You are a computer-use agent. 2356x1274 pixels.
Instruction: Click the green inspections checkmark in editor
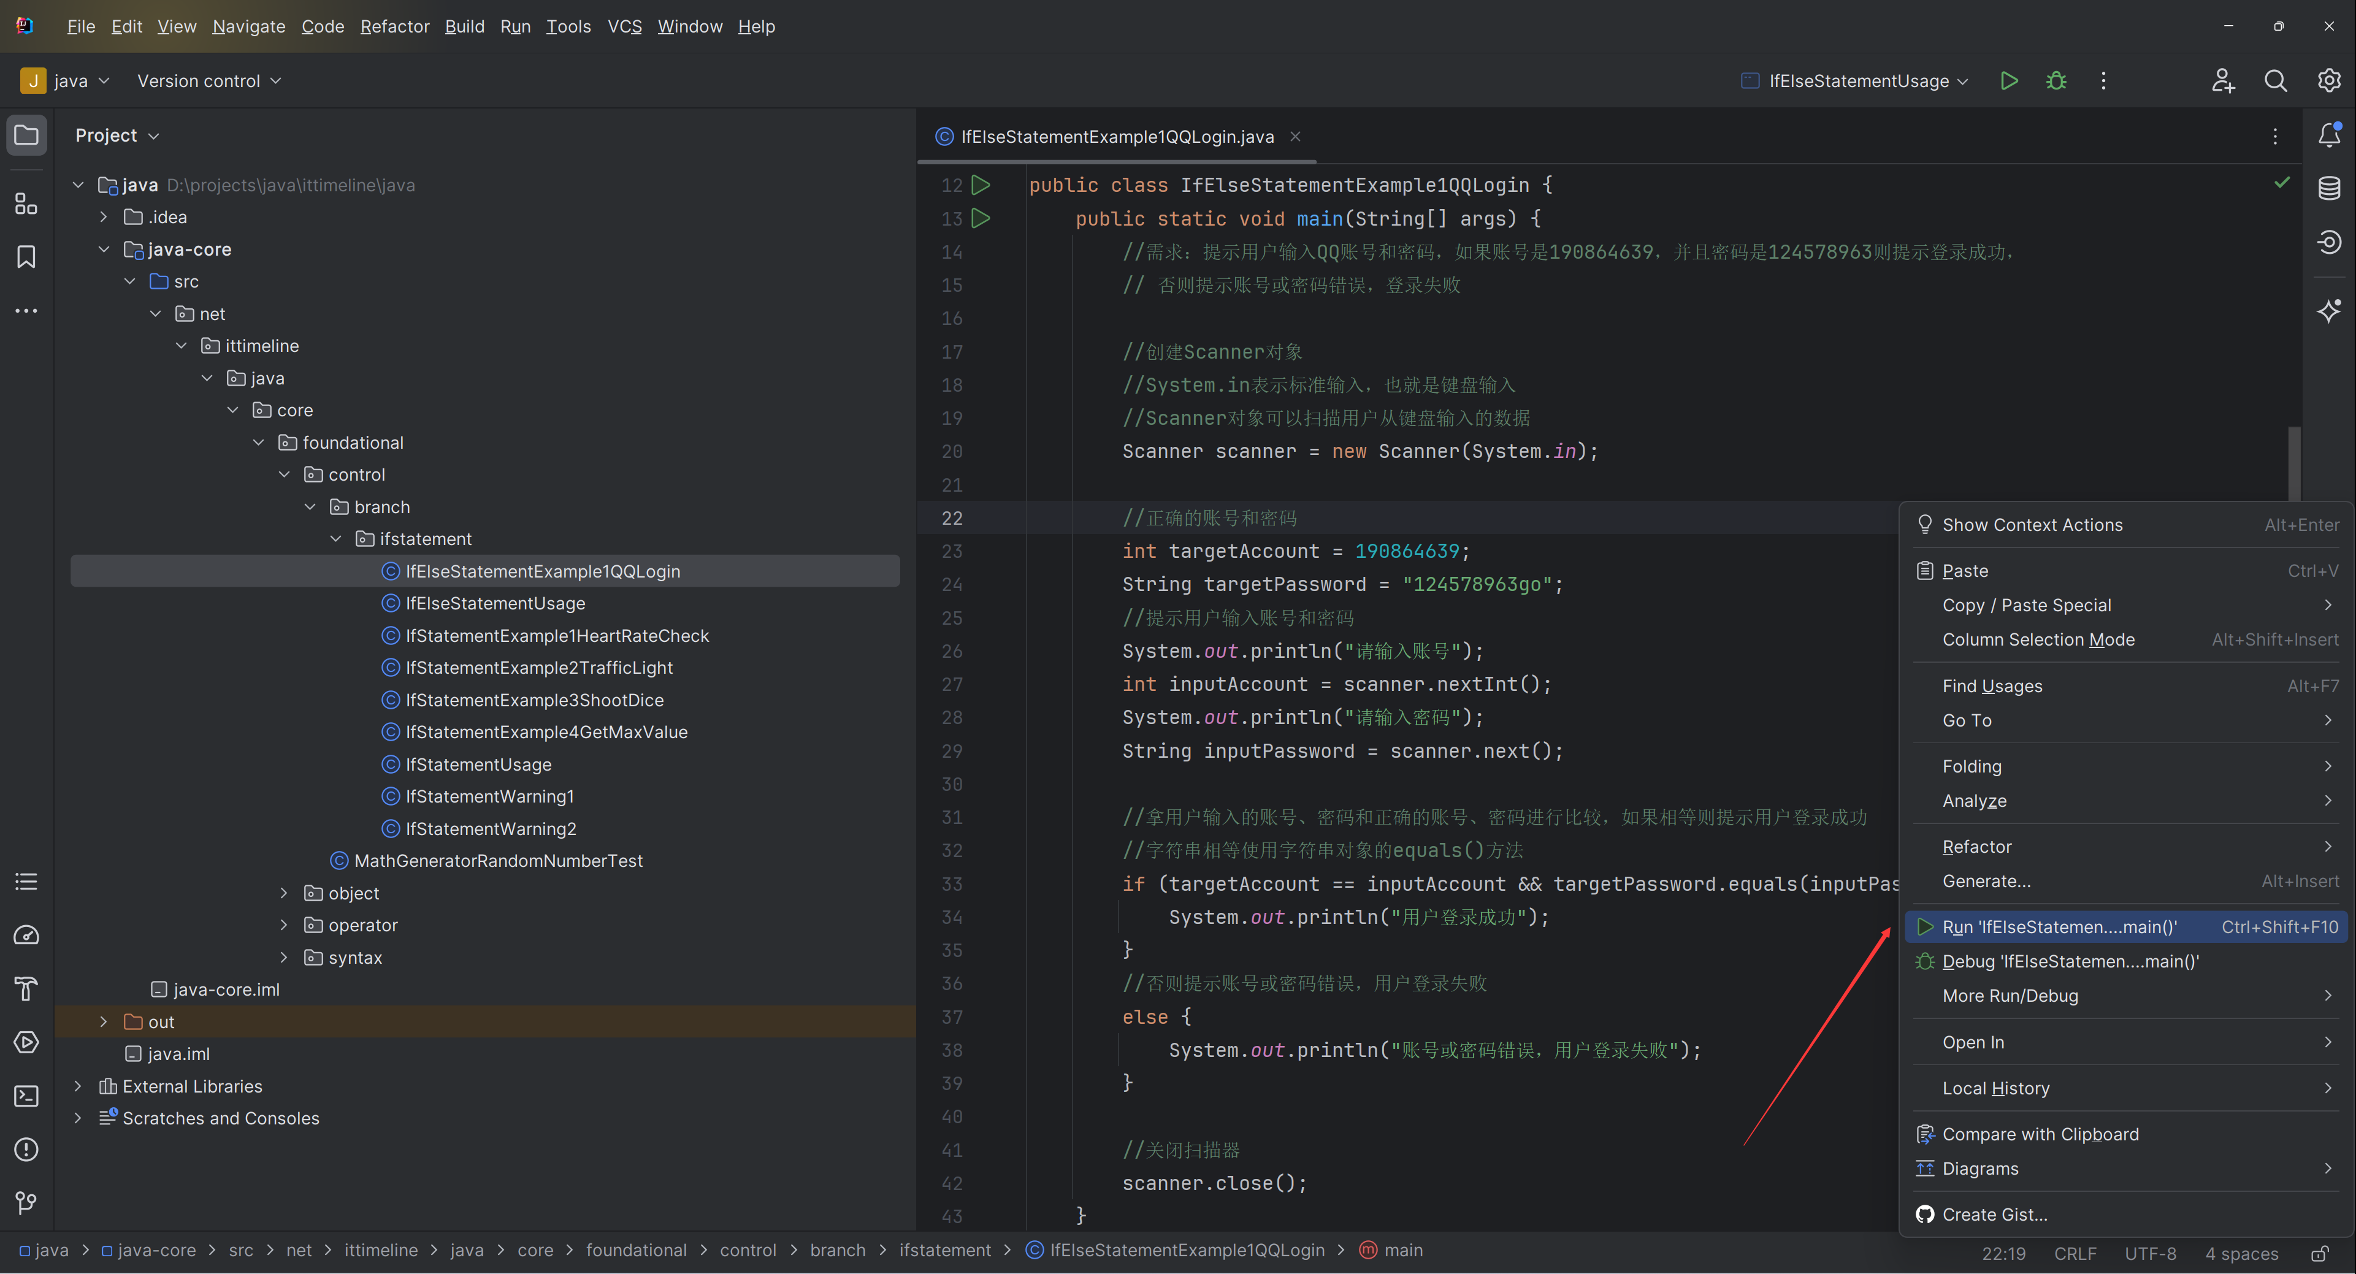2282,183
